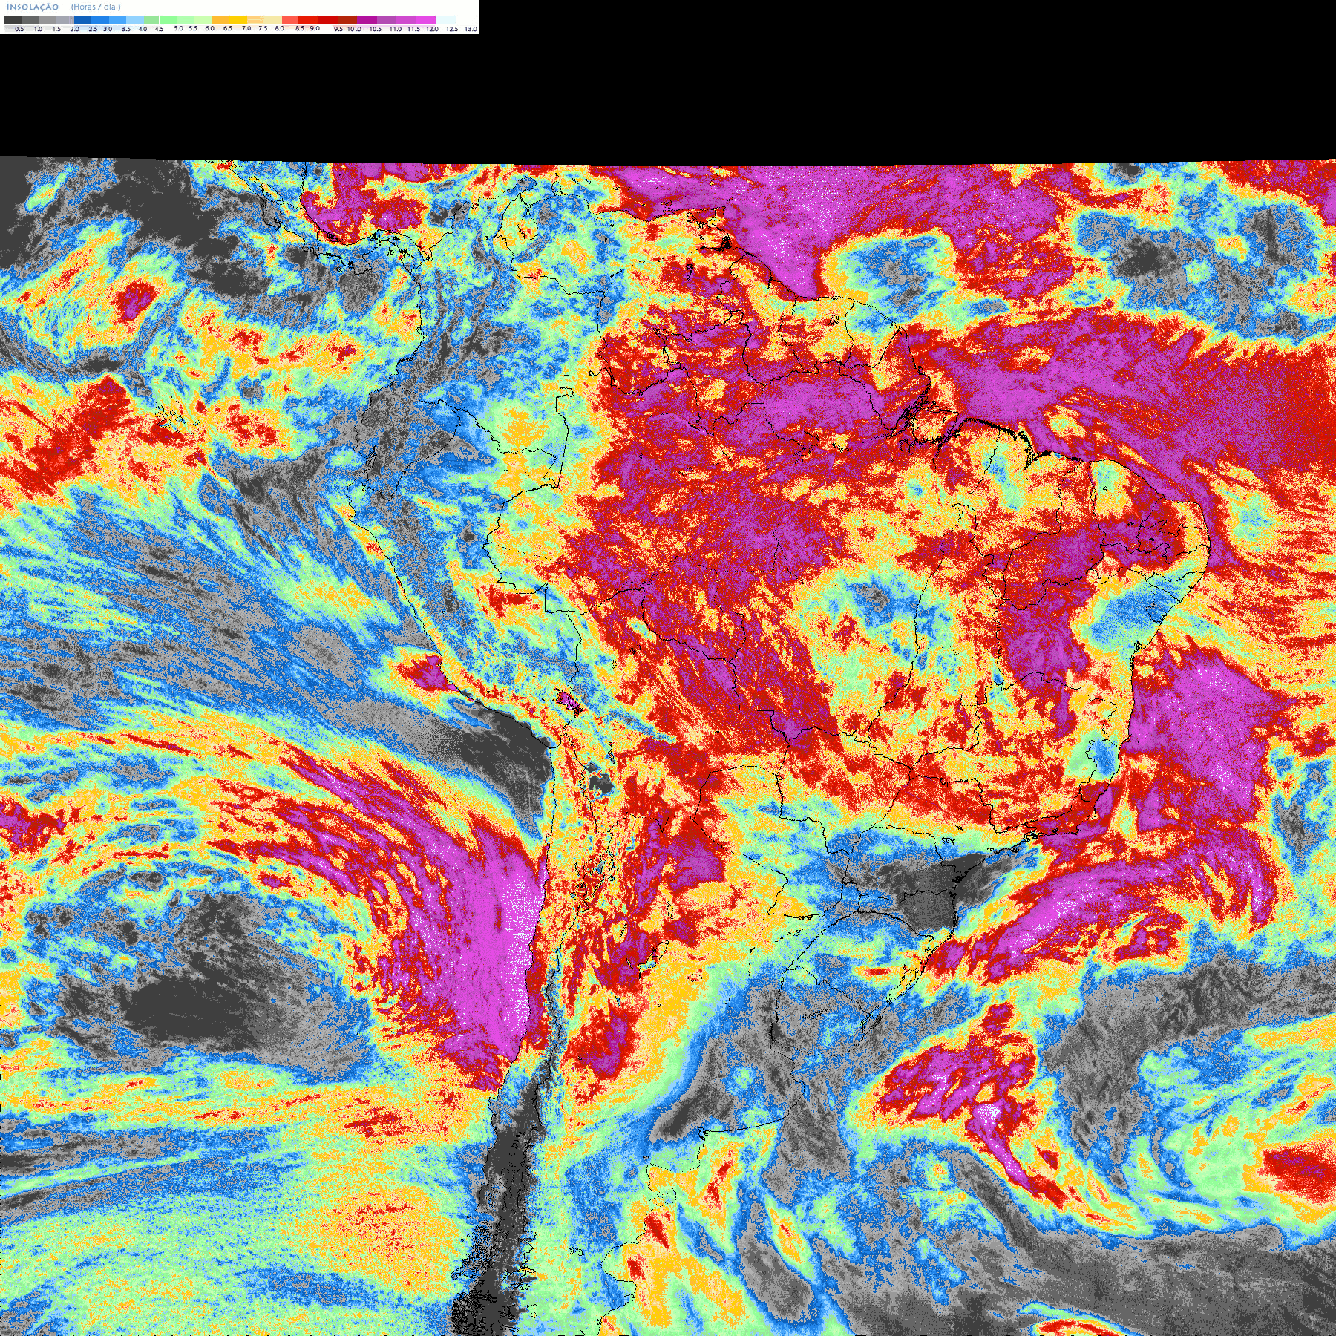1336x1336 pixels.
Task: Click the '1.5' legend value
Action: (56, 29)
